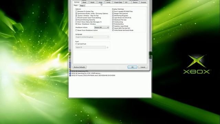Screen dimensions: 220x124
Task: Toggle Interfering Programs warning
Action: pos(113,15)
